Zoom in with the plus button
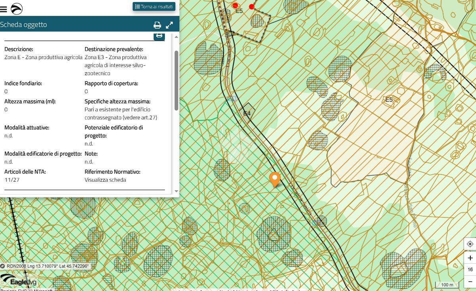This screenshot has width=476, height=291. coord(470,258)
